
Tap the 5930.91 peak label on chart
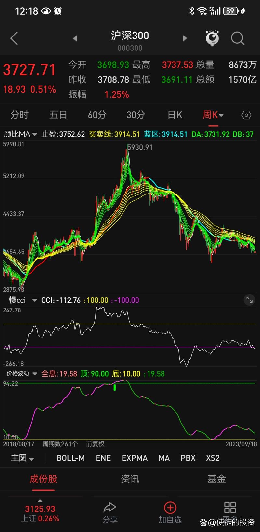pyautogui.click(x=140, y=147)
